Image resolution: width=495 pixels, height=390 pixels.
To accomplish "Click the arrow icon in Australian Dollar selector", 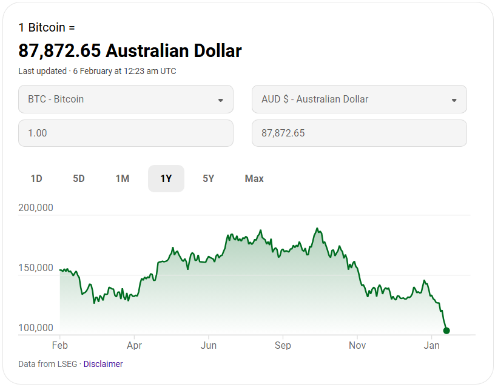I will 454,100.
